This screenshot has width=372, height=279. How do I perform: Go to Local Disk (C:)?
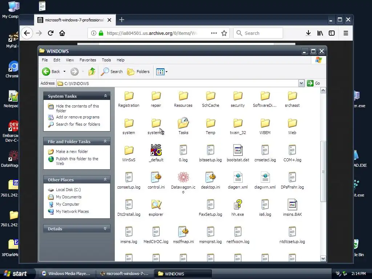coord(68,190)
